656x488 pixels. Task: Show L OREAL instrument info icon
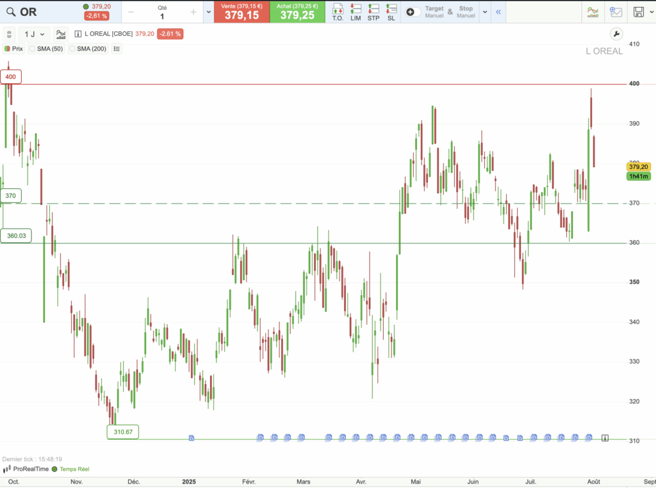78,34
